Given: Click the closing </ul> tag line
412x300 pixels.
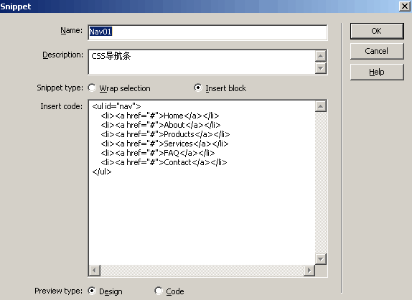Looking at the screenshot, I should pyautogui.click(x=102, y=172).
